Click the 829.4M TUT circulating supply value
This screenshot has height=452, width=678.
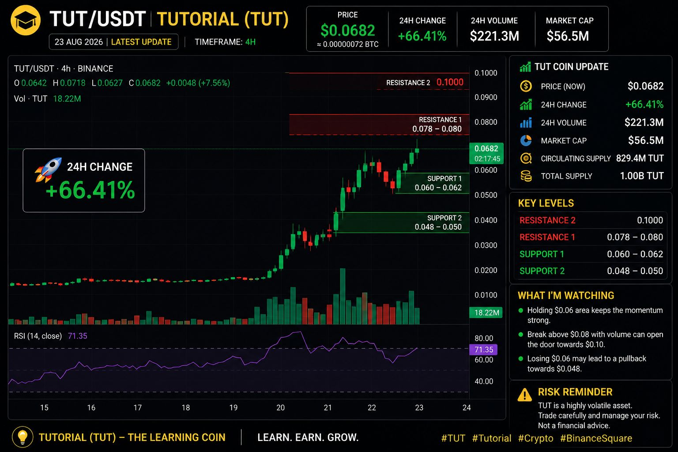[640, 158]
